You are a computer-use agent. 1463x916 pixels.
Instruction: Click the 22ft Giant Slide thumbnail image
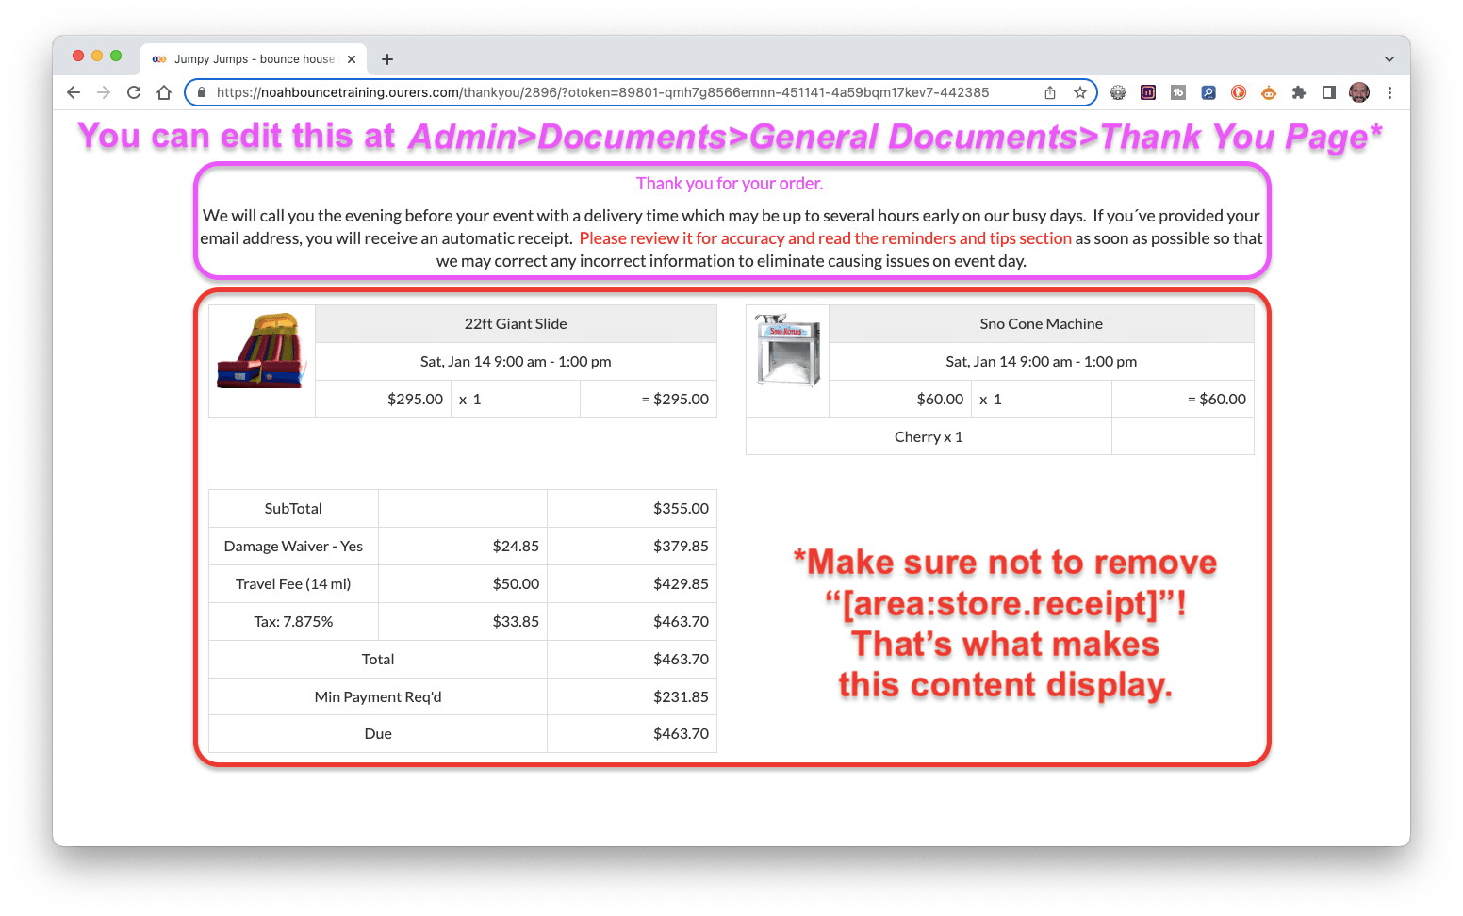261,351
